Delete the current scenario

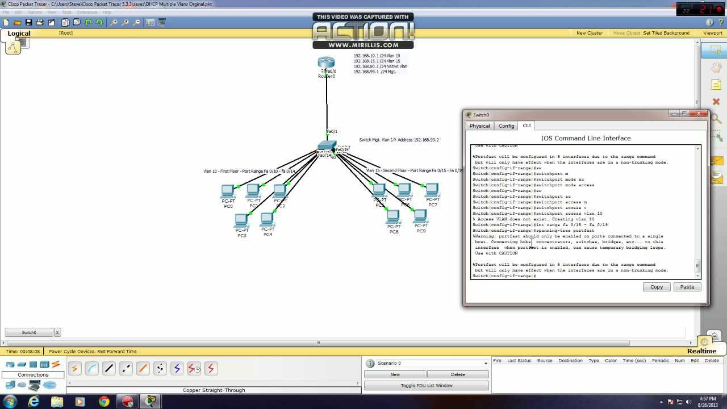pos(458,375)
